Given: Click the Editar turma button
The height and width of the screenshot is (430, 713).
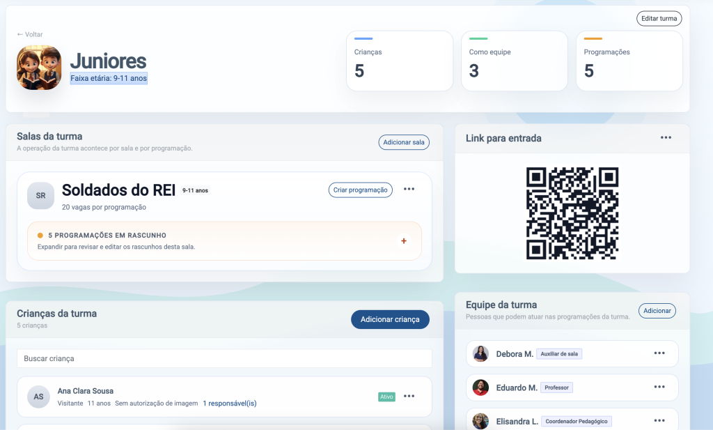Looking at the screenshot, I should pyautogui.click(x=659, y=19).
